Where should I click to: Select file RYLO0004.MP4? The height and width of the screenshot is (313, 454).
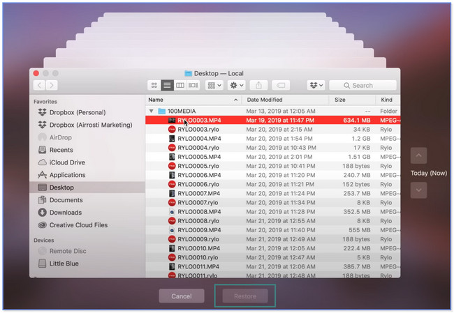(x=272, y=139)
